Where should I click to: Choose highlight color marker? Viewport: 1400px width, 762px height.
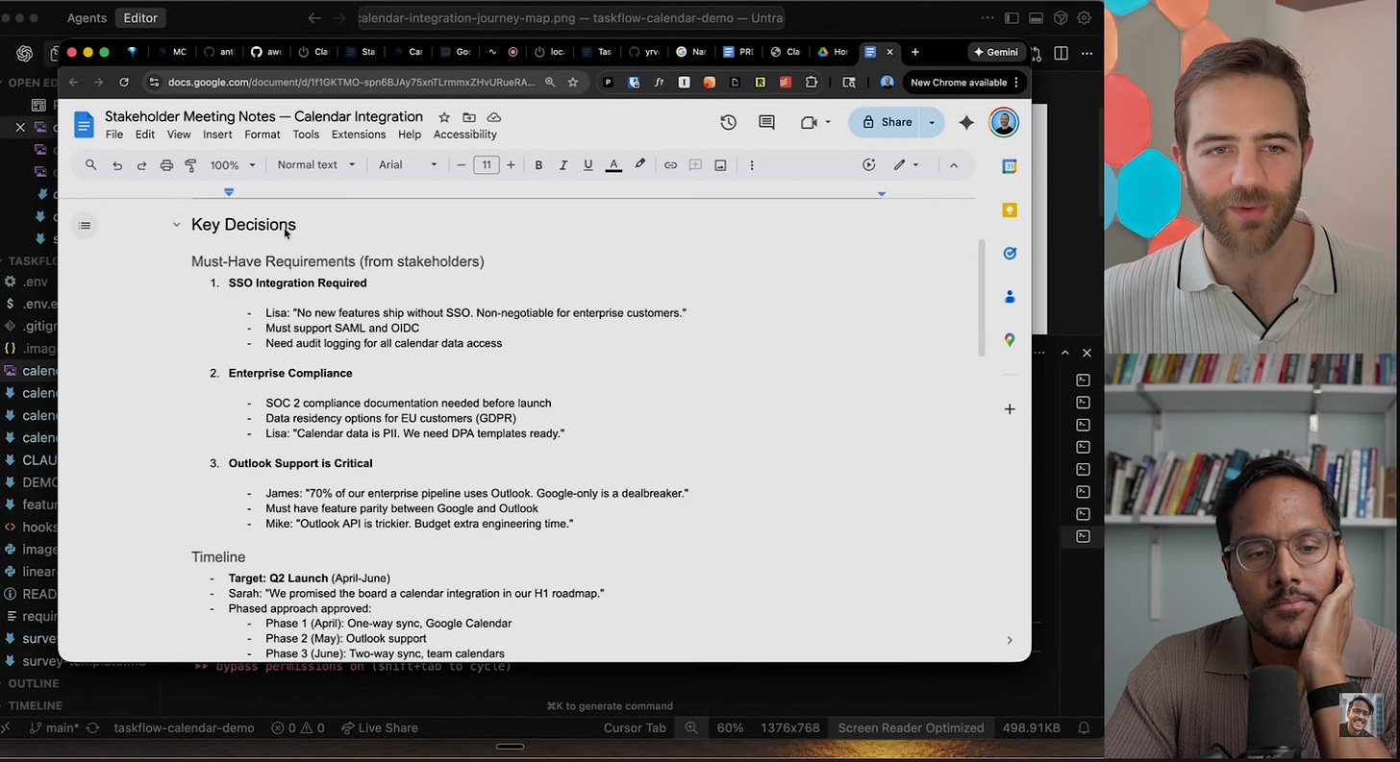(639, 165)
